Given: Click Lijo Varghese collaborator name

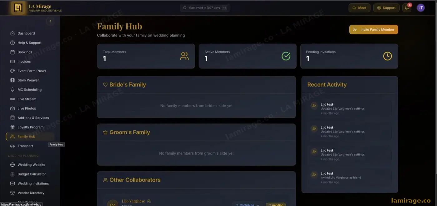Looking at the screenshot, I should coord(133,201).
